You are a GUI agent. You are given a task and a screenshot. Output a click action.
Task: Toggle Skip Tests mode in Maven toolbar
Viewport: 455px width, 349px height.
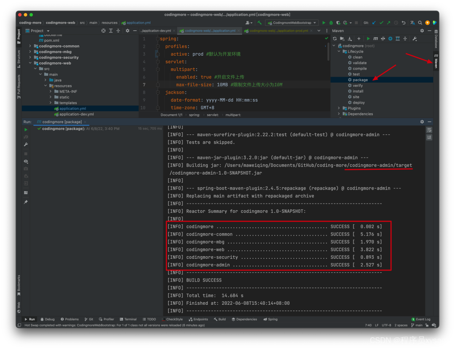click(x=390, y=39)
